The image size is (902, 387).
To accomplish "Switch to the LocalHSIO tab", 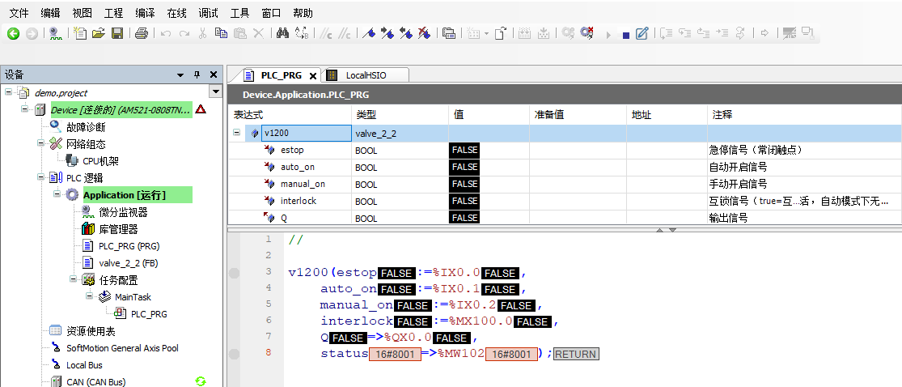I will click(x=366, y=75).
